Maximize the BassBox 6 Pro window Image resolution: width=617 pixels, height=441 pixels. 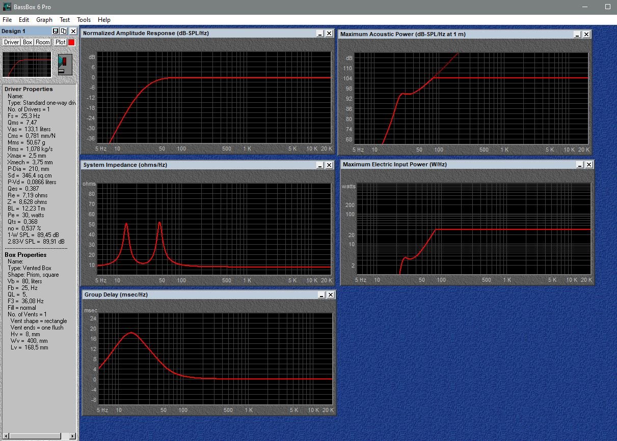point(607,7)
